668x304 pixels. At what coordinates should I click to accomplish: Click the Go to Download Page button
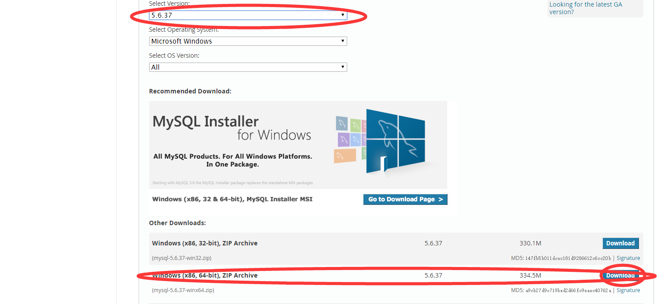coord(405,199)
